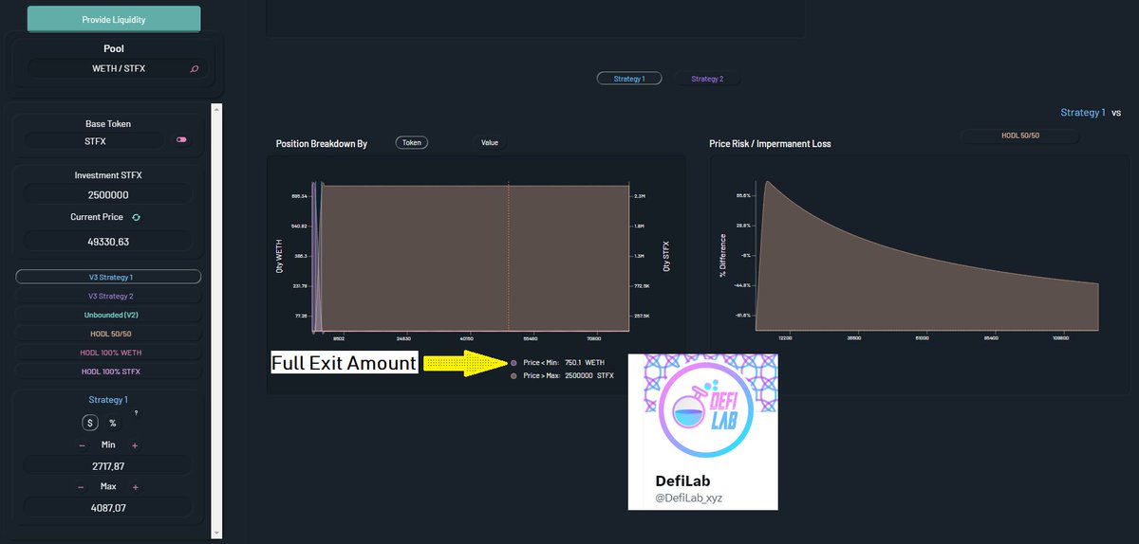1139x544 pixels.
Task: Click the STFX base token field
Action: (x=95, y=140)
